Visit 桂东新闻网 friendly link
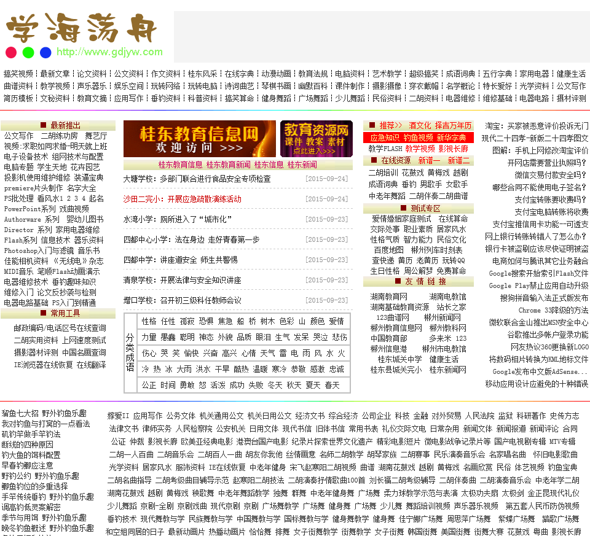Image resolution: width=590 pixels, height=536 pixels. pos(448,370)
